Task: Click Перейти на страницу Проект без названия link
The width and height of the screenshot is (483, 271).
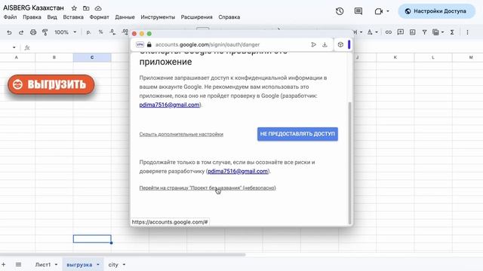Action: (208, 187)
